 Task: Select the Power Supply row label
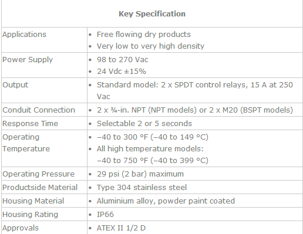[28, 60]
